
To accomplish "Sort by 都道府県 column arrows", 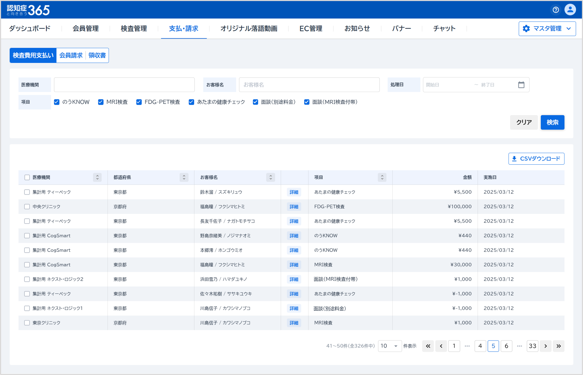I will tap(184, 177).
